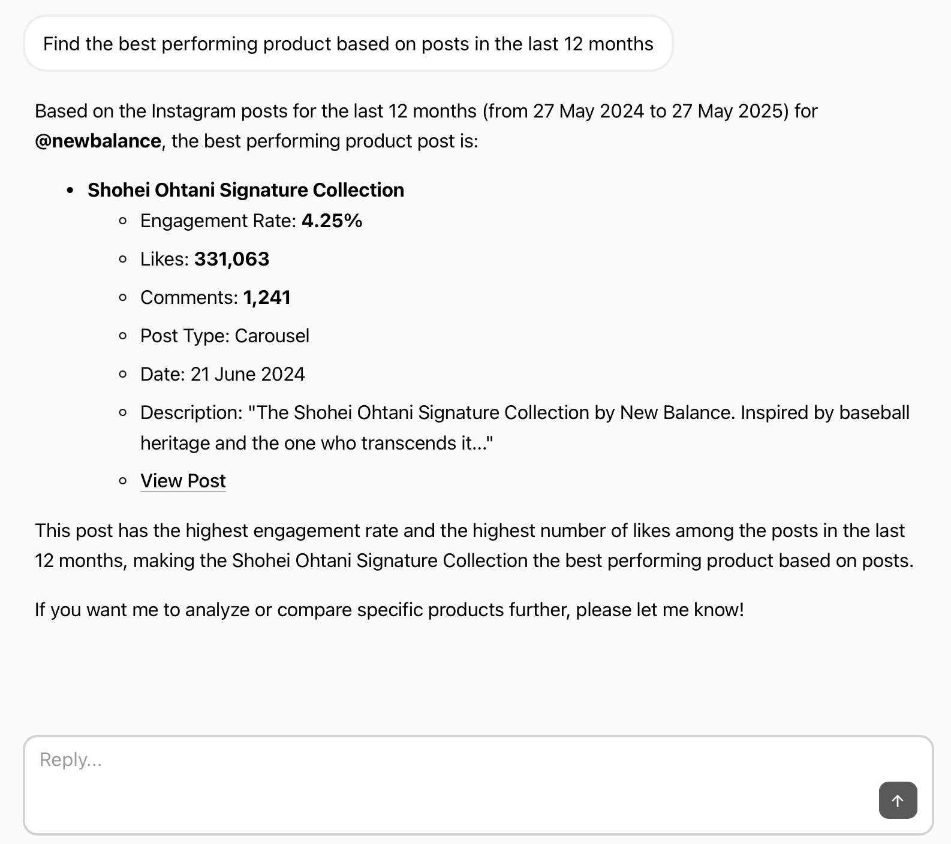Open the View Post link

click(x=183, y=481)
